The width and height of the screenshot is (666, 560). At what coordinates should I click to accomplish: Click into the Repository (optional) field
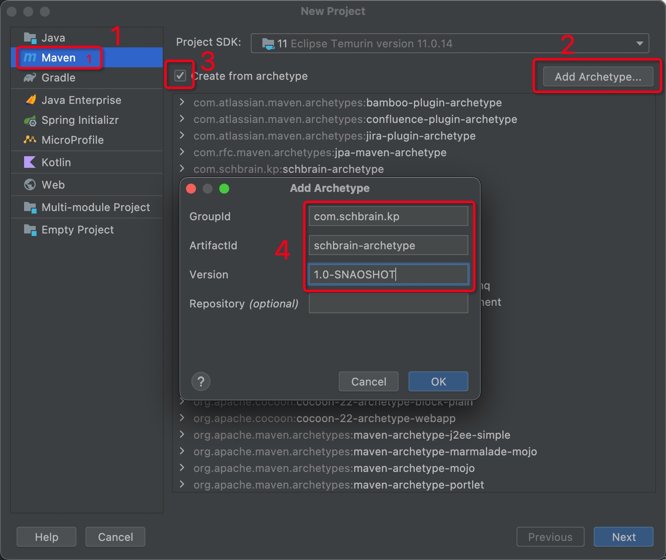point(388,304)
